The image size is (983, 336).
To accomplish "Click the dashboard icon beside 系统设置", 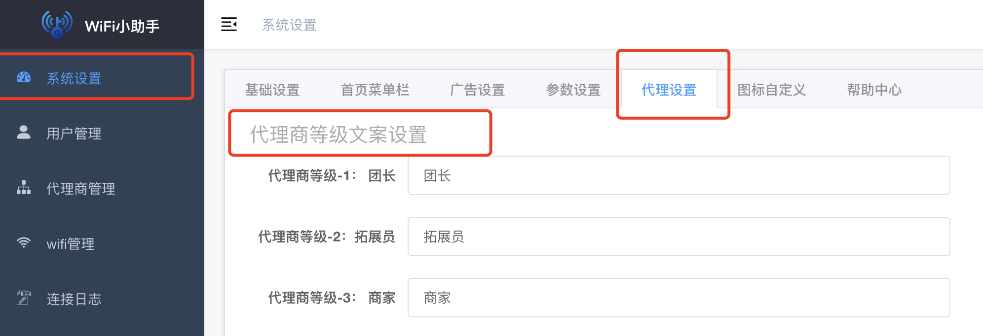I will (24, 77).
